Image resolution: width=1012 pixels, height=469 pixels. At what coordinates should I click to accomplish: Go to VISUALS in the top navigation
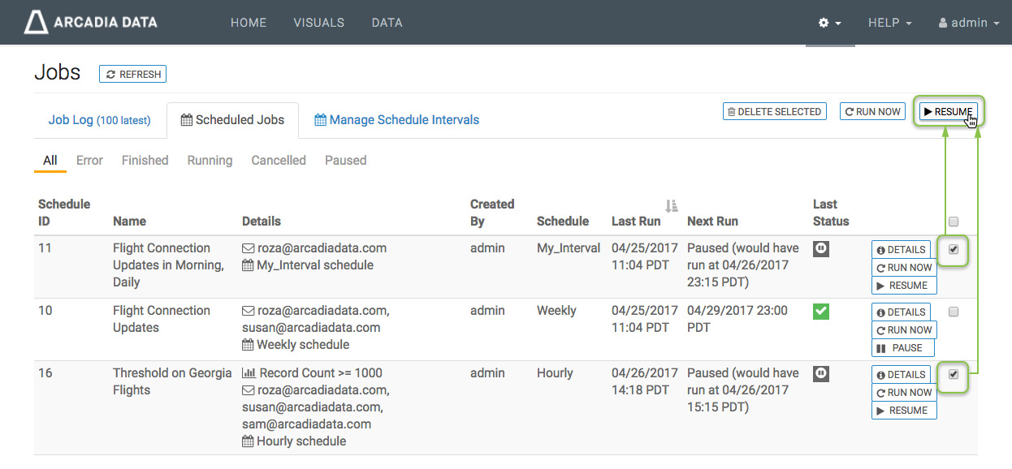(318, 23)
